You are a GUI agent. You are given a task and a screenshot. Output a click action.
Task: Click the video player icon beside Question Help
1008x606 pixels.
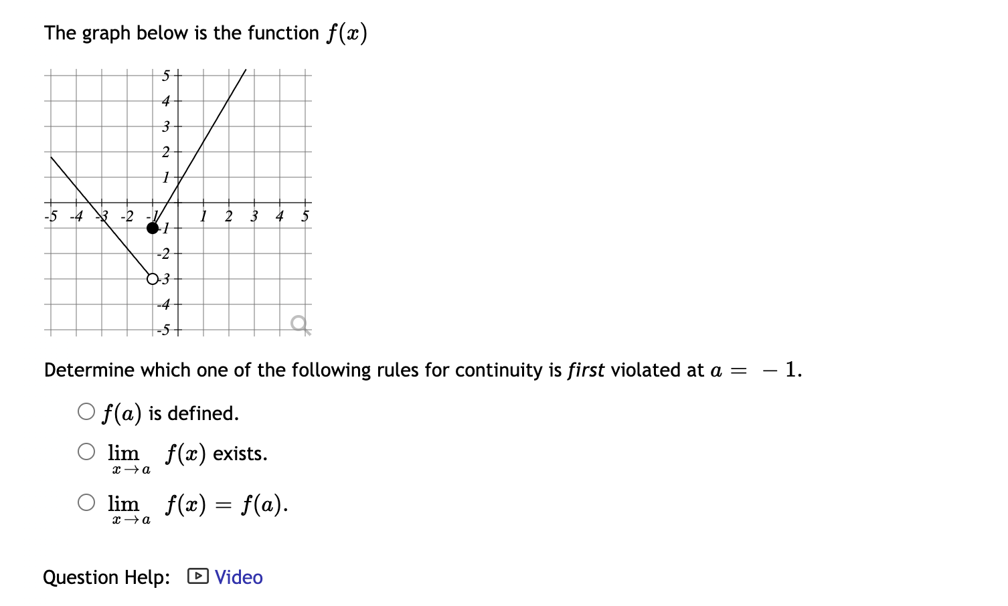[198, 577]
